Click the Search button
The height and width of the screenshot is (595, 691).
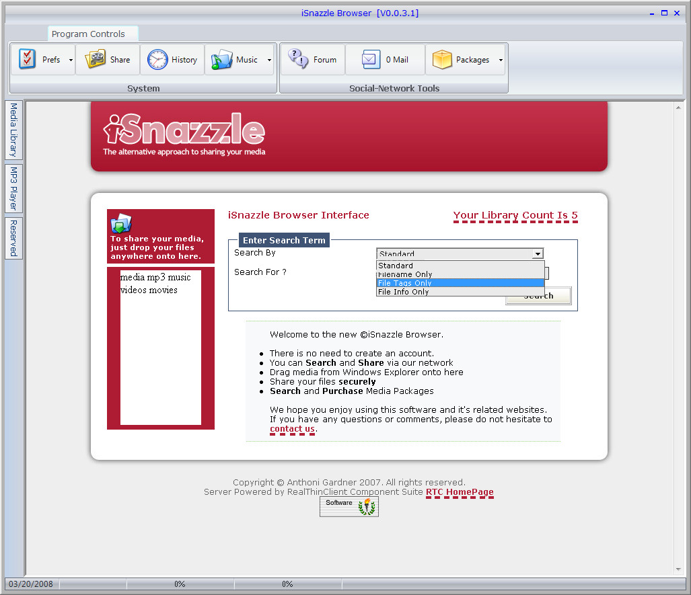click(x=538, y=296)
